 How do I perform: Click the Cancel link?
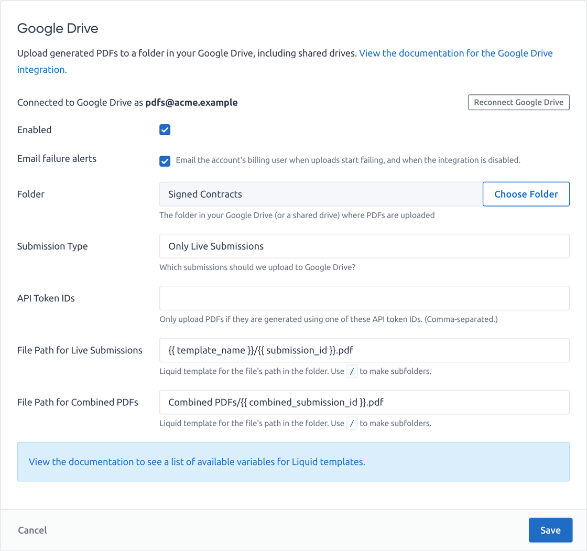32,531
